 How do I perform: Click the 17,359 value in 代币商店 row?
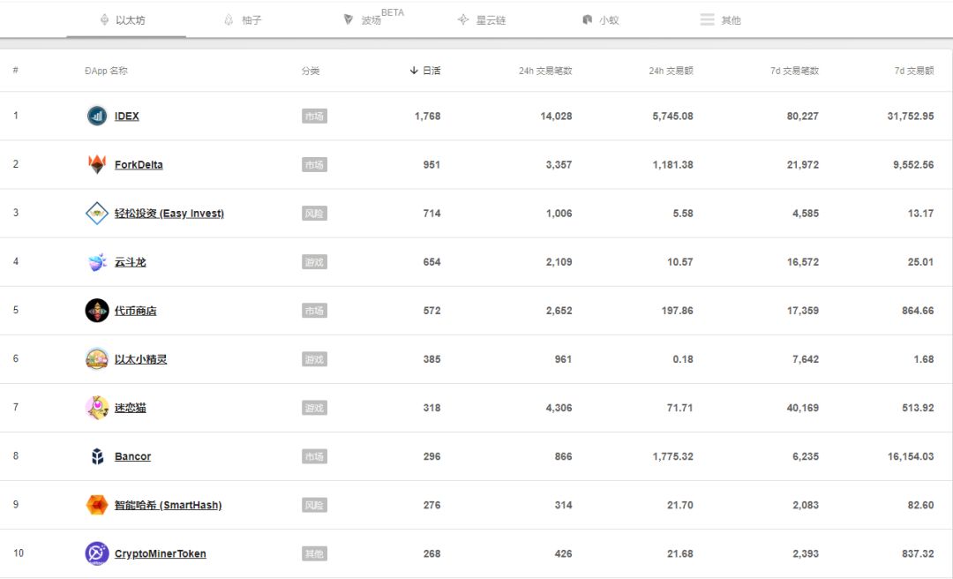coord(803,311)
